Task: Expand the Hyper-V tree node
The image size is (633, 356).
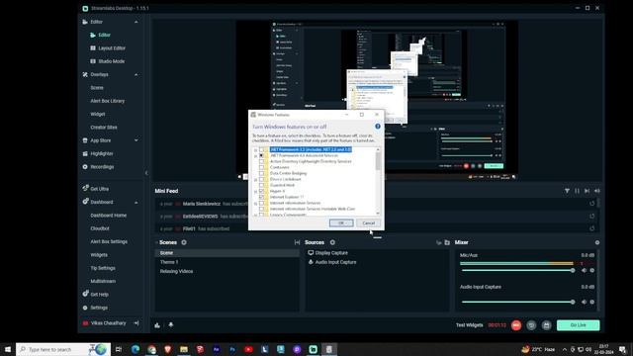Action: click(x=255, y=191)
